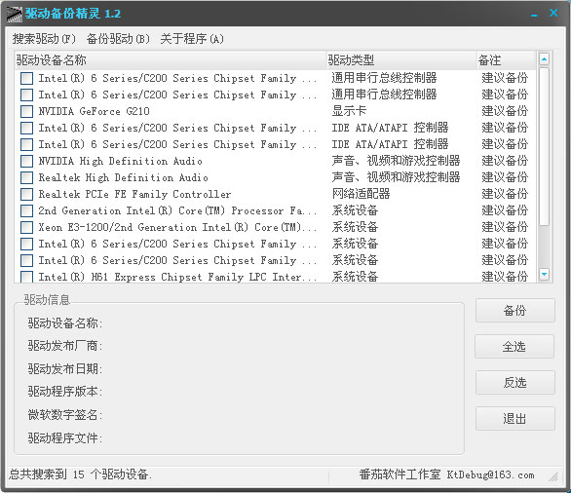571x493 pixels.
Task: Select the Realtek High Definition Audio name
Action: pos(124,177)
